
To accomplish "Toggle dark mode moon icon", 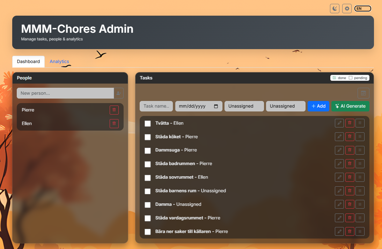I will pos(335,9).
